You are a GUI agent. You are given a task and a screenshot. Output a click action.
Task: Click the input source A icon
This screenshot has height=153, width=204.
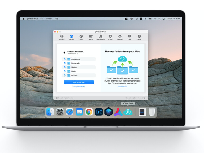141,19
